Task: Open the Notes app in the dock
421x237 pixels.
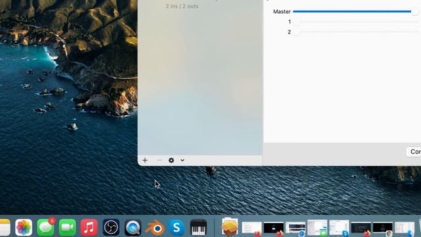Action: point(5,228)
